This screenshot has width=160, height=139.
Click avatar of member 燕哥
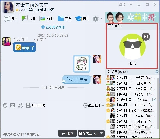pyautogui.click(x=113, y=94)
